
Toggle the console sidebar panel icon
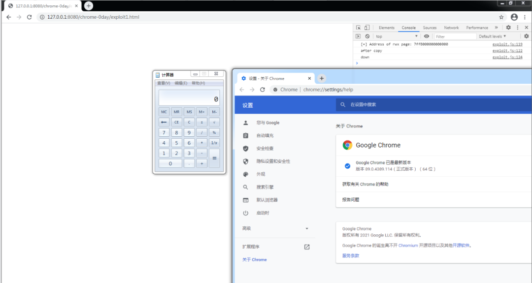358,36
